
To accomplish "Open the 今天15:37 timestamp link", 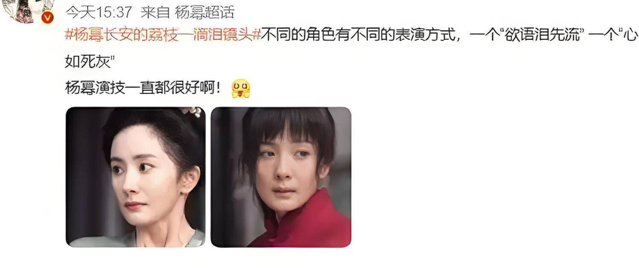I will pyautogui.click(x=99, y=12).
